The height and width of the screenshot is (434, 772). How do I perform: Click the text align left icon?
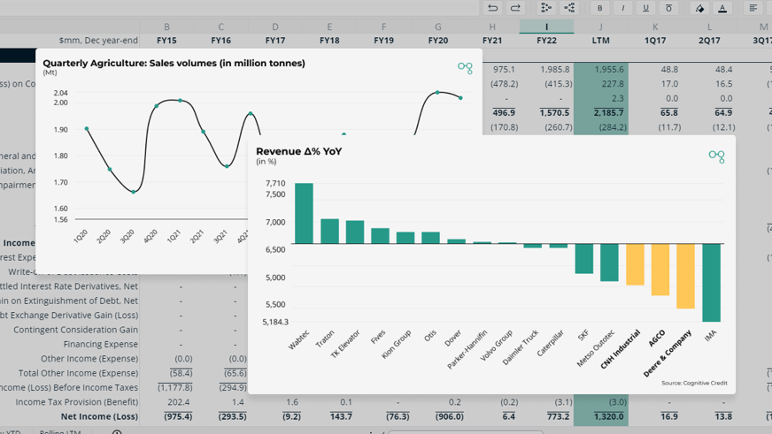coord(753,8)
